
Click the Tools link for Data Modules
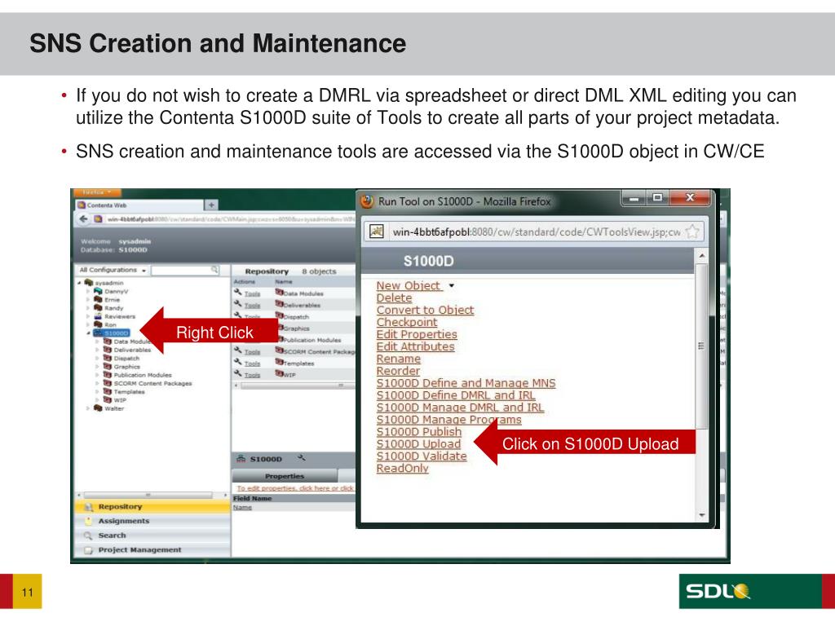pos(253,293)
